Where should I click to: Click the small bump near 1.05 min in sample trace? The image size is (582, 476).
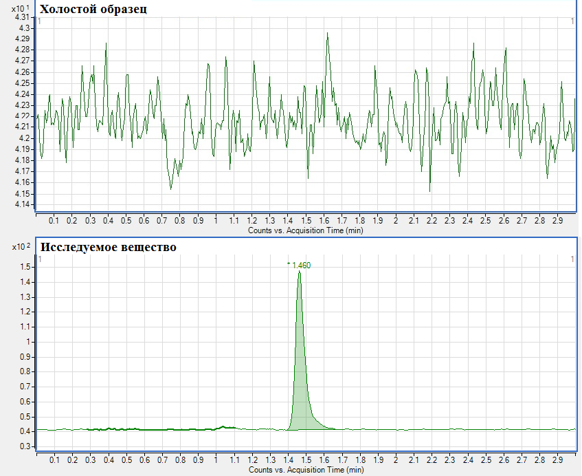223,427
